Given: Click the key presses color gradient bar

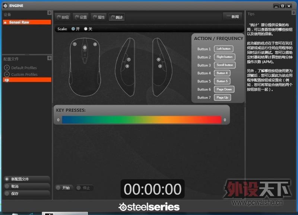Looking at the screenshot, I should [x=142, y=120].
